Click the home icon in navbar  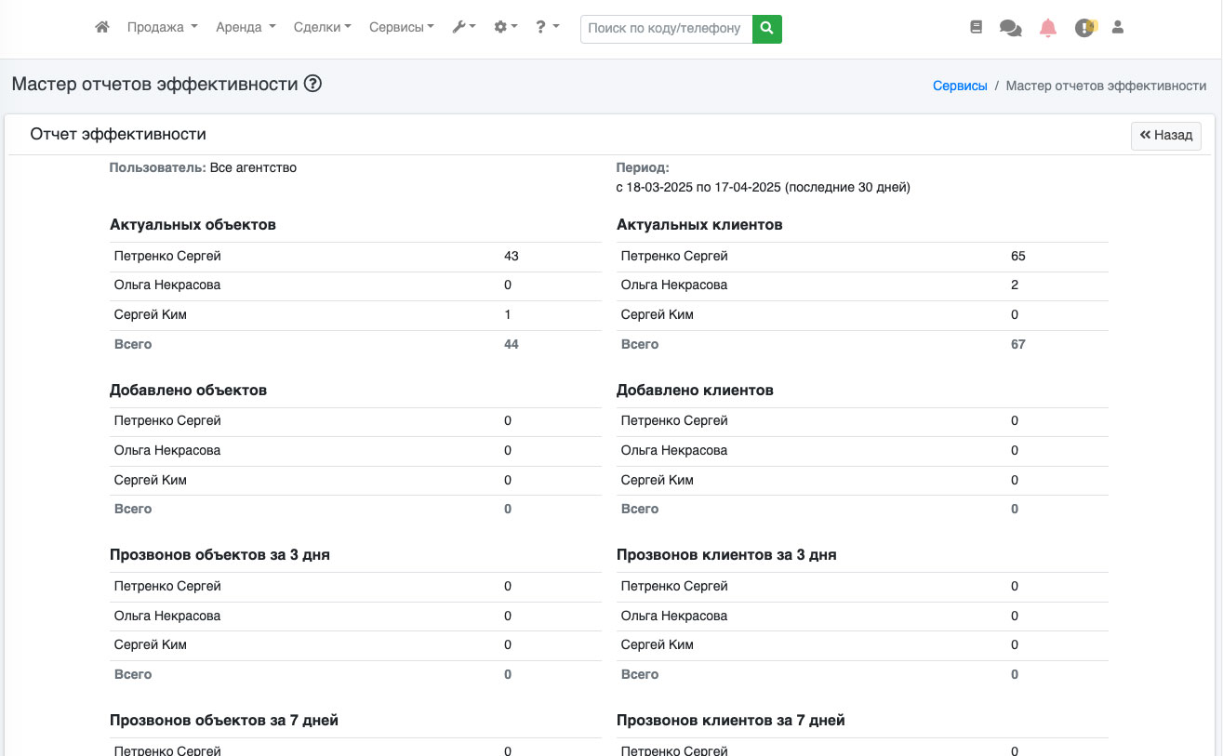coord(102,28)
